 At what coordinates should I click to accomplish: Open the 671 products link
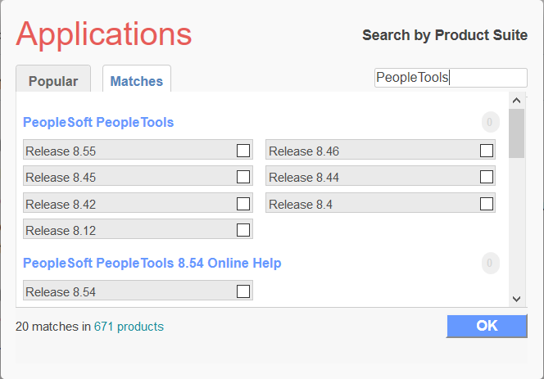point(129,327)
